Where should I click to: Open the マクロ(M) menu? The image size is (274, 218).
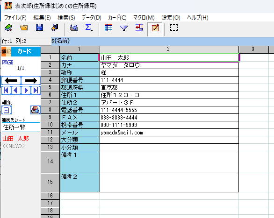144,18
